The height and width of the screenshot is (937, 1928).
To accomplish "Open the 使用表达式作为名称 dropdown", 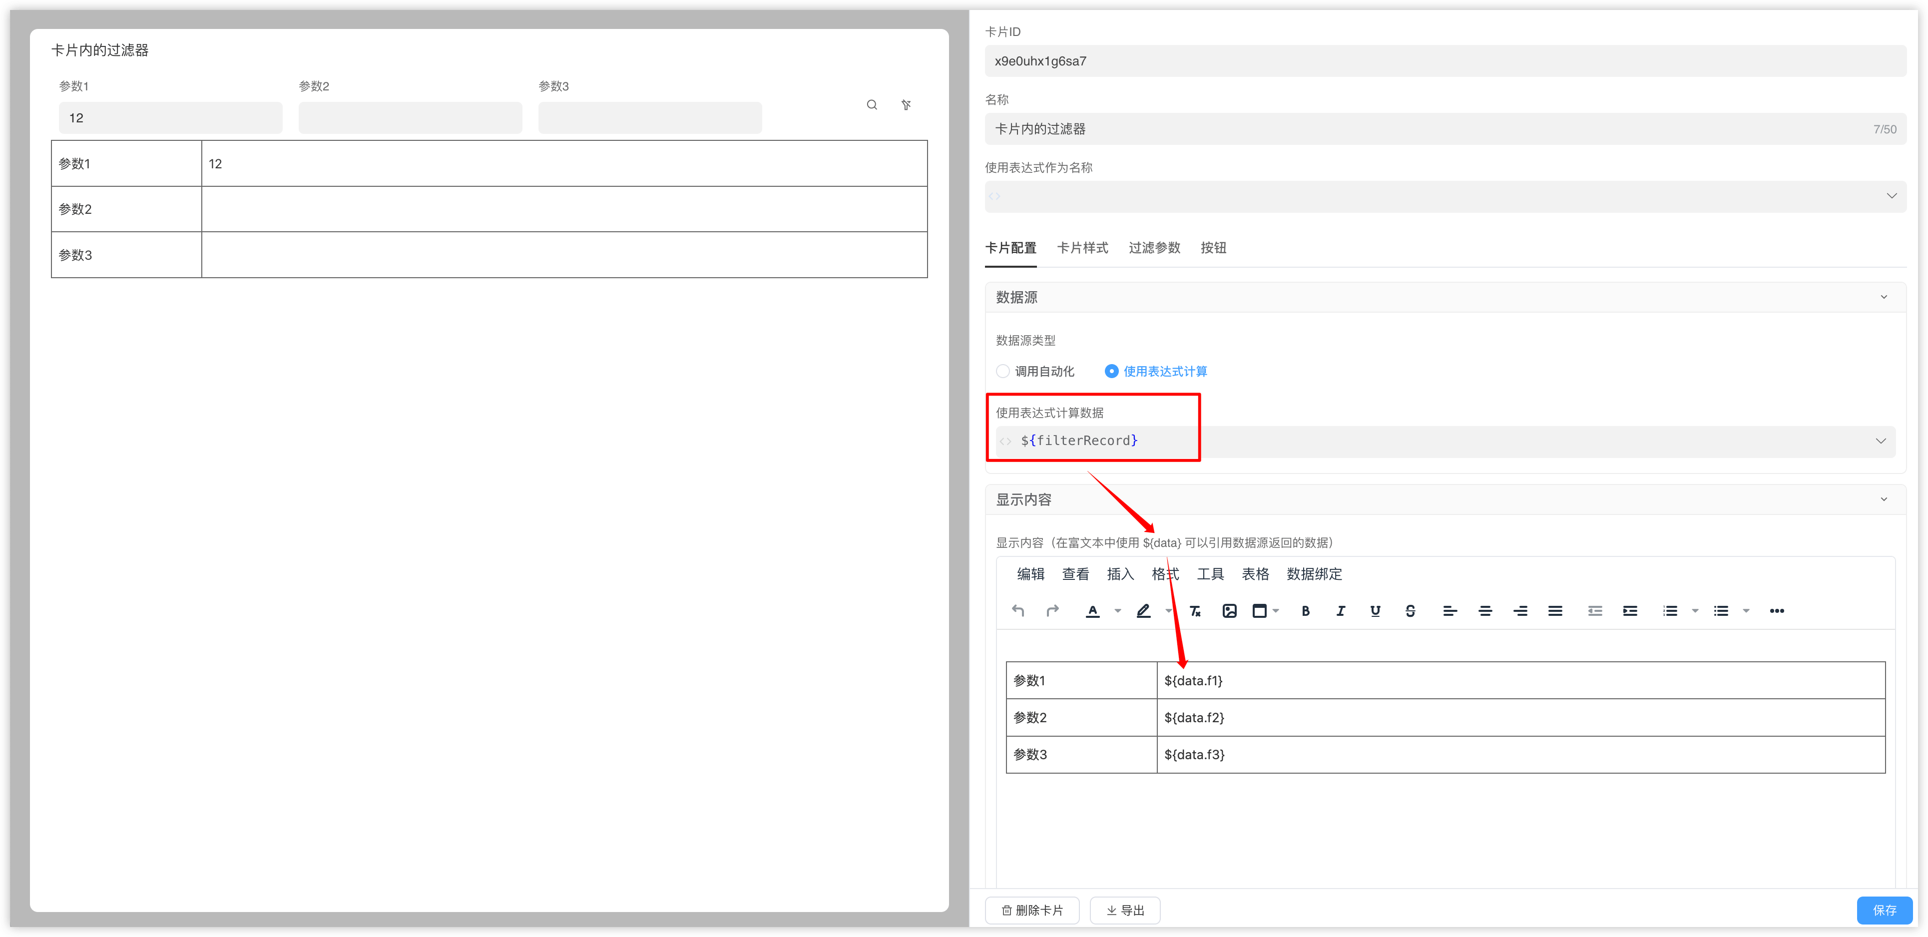I will click(x=1892, y=196).
